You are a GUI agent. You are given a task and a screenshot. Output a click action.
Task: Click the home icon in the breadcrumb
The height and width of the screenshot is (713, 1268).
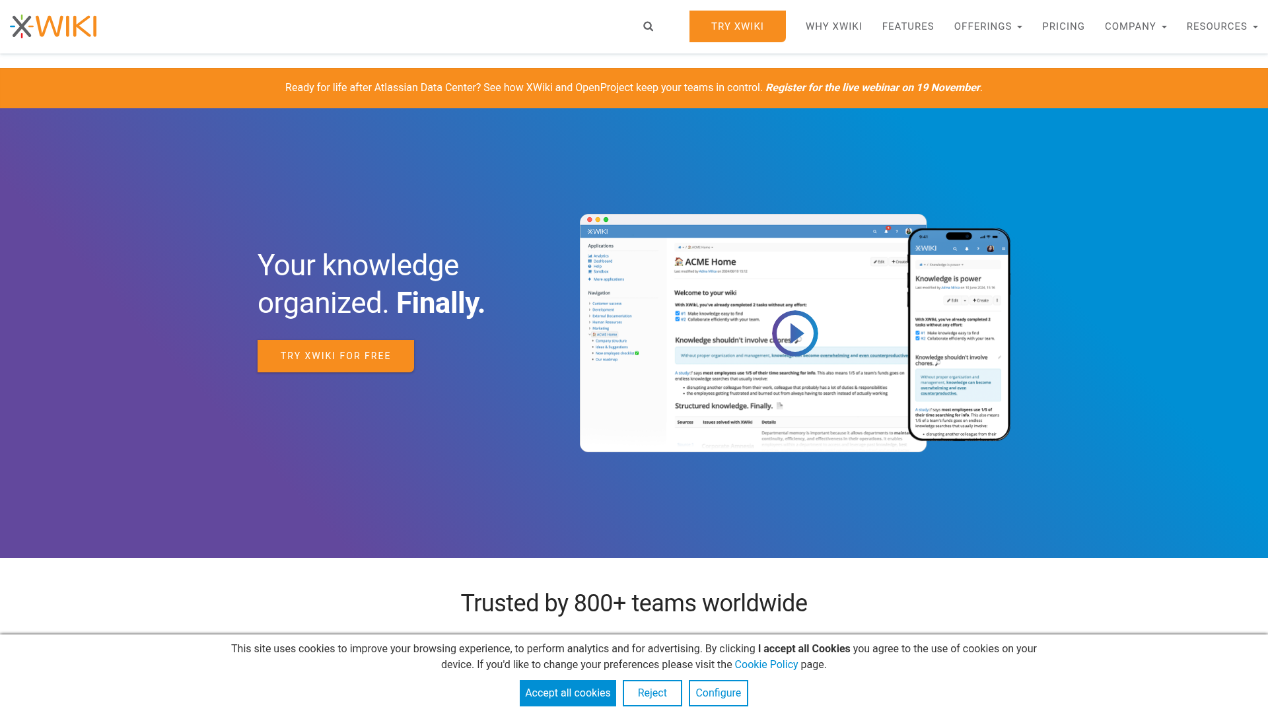(x=680, y=247)
